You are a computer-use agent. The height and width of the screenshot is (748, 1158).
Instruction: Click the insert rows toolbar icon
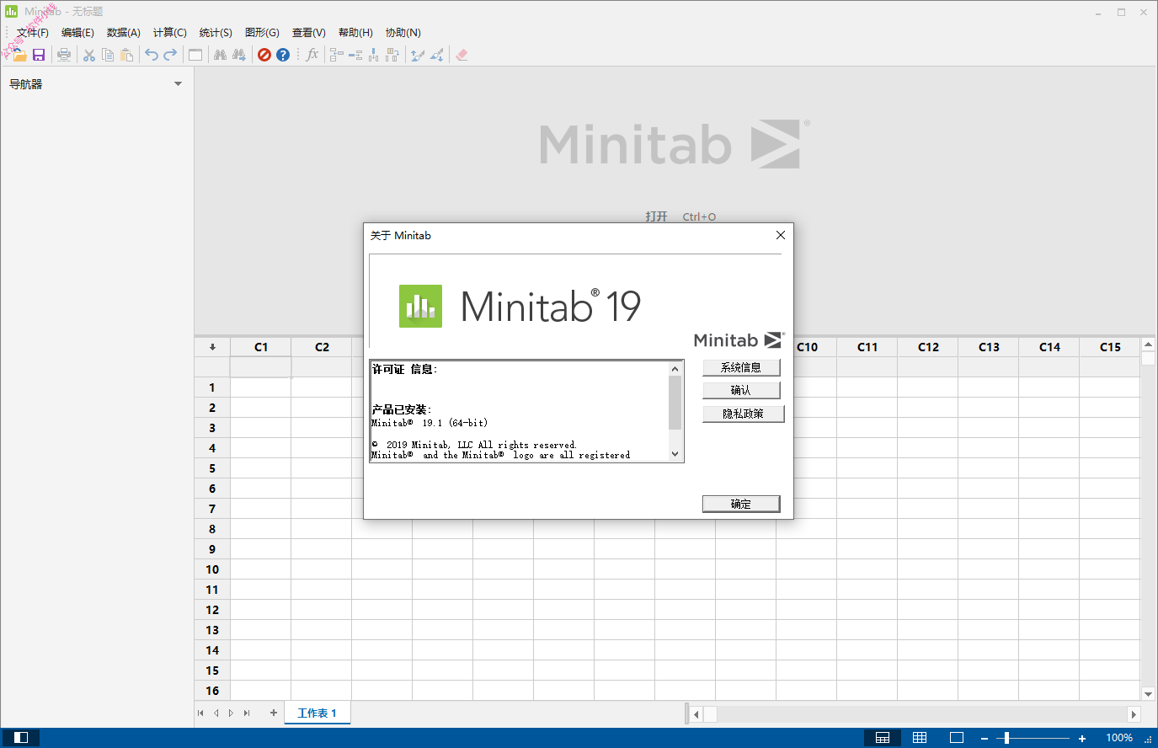[x=355, y=55]
